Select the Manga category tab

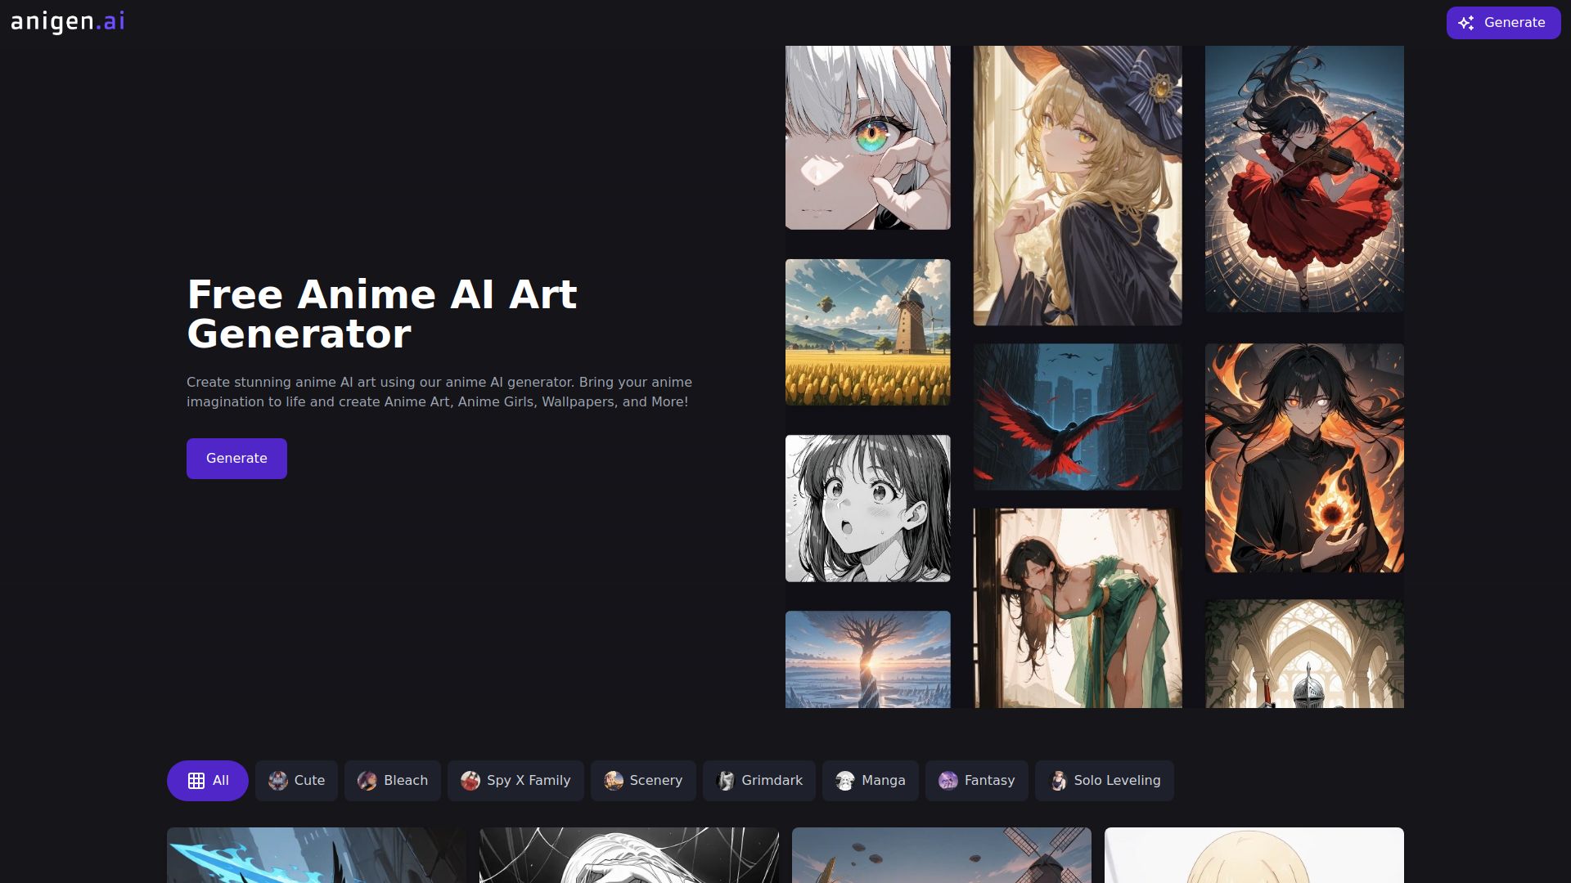coord(870,781)
